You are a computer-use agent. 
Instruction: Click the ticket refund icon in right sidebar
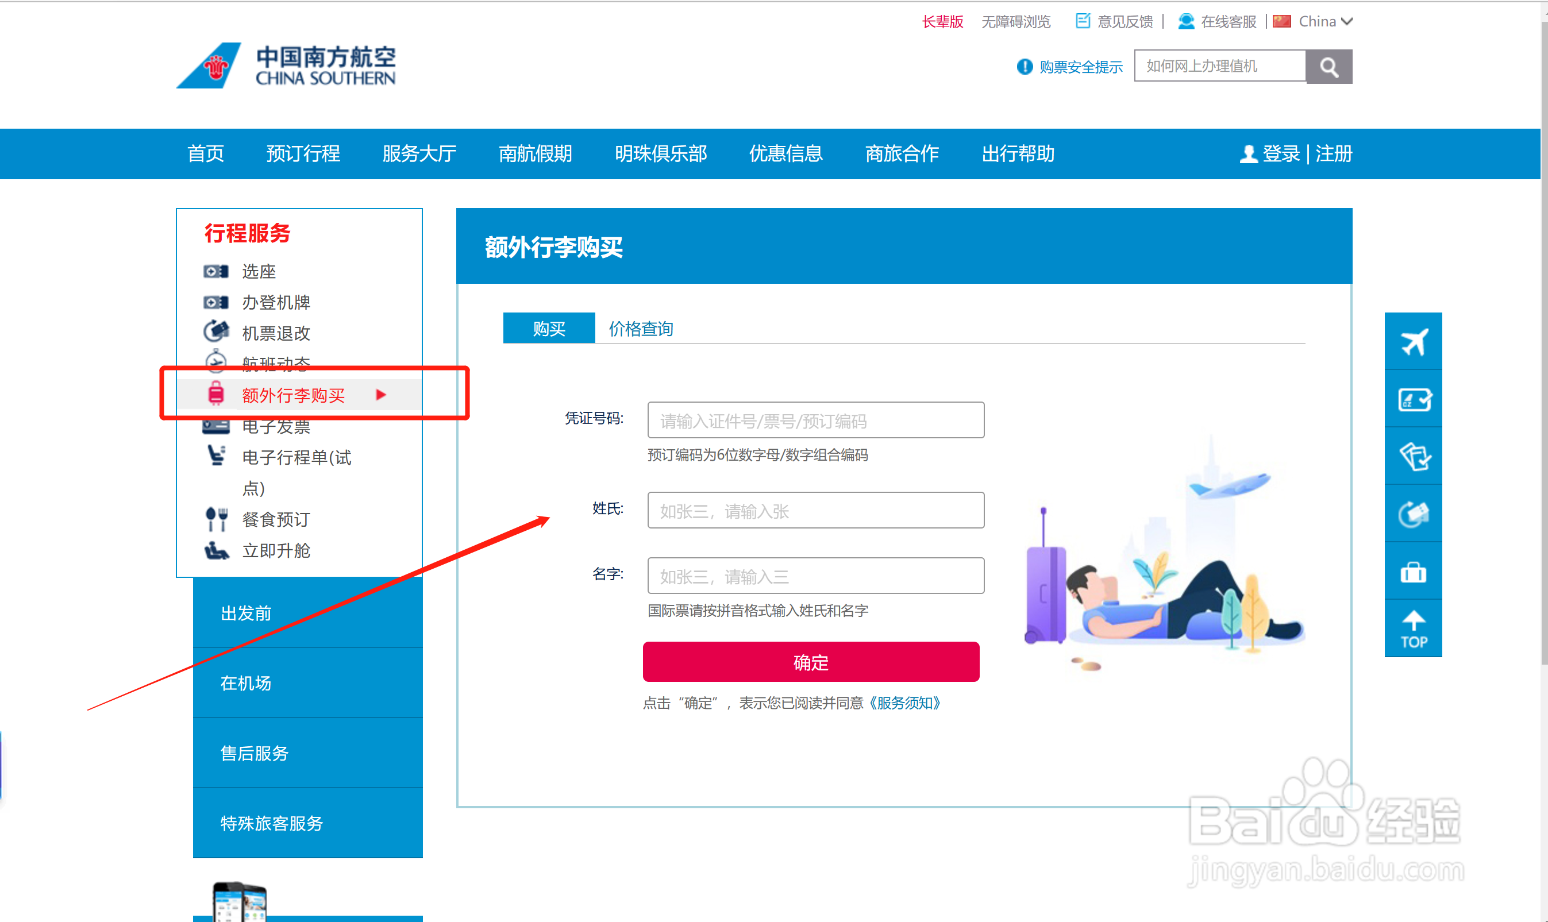[1412, 514]
